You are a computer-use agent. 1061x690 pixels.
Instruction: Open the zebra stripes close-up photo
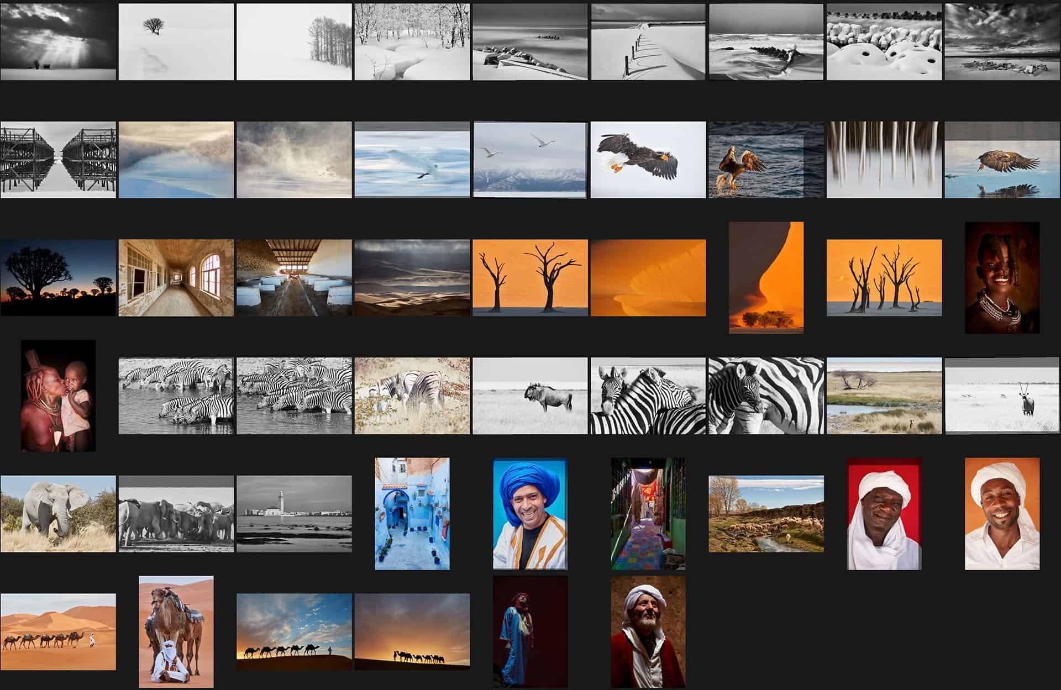pos(766,396)
